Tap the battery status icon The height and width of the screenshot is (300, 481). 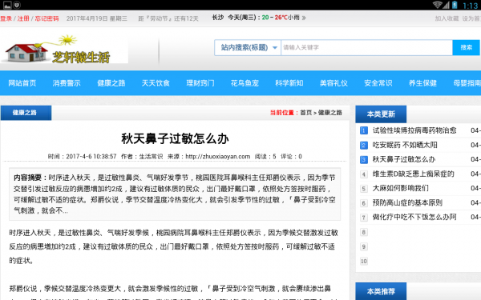tap(455, 5)
